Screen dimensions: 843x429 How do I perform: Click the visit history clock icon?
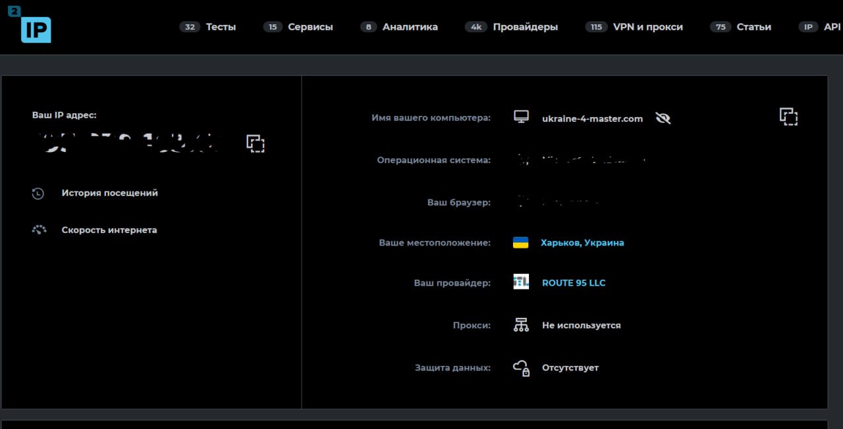click(x=38, y=193)
